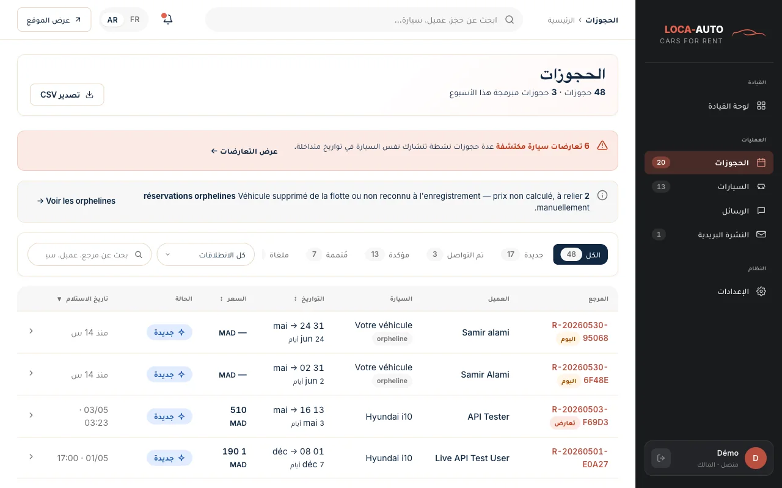Click Hyundai i10 in API Tester row

coord(389,417)
